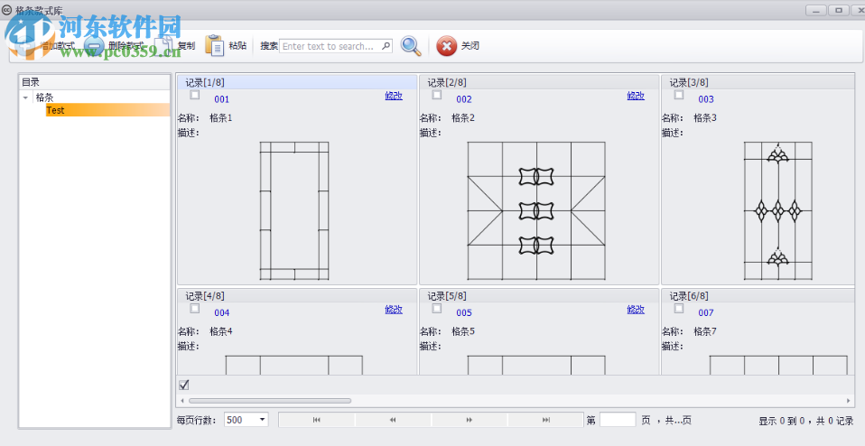Click 修改 link for record 005
This screenshot has width=865, height=446.
tap(636, 310)
